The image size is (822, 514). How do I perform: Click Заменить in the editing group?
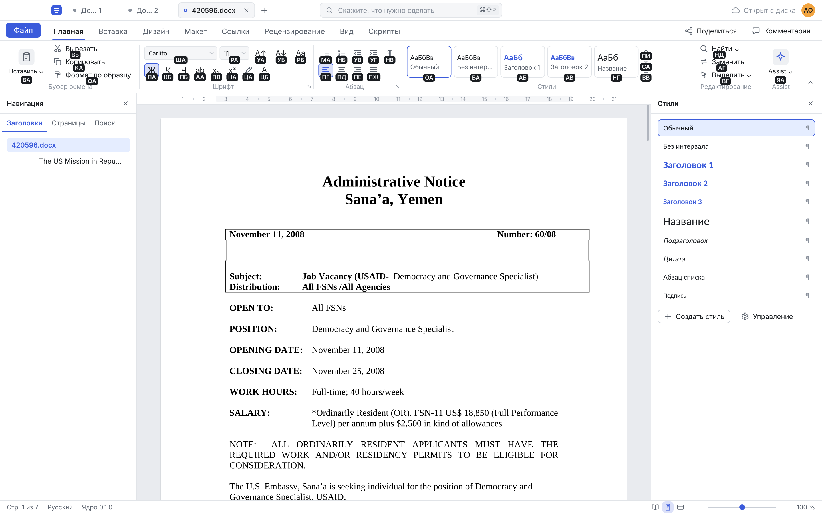[722, 62]
